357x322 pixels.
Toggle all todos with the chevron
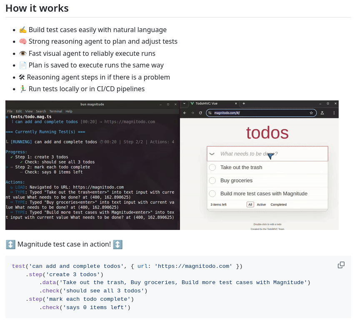[x=212, y=154]
